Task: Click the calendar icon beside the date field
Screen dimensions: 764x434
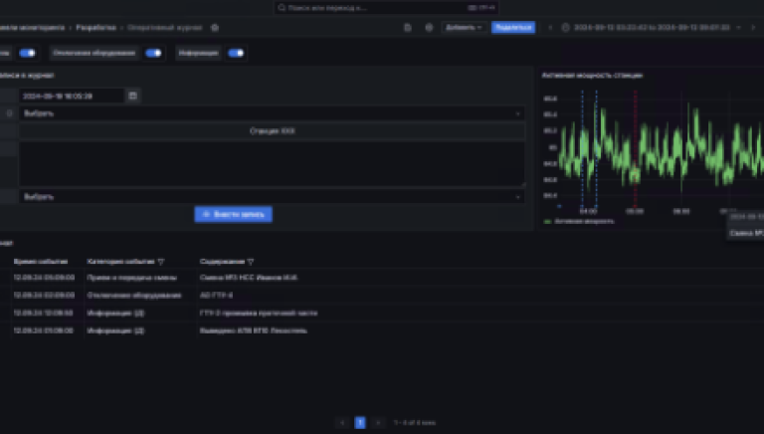Action: 133,96
